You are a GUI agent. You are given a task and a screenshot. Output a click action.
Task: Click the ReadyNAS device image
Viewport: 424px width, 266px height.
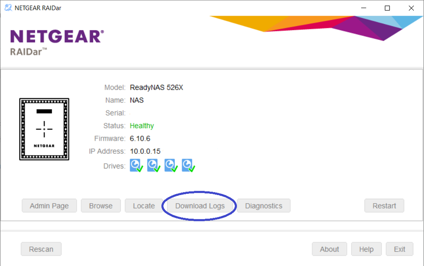point(44,129)
